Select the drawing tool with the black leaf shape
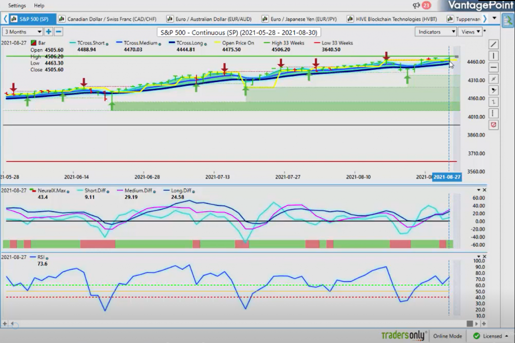 [x=493, y=90]
